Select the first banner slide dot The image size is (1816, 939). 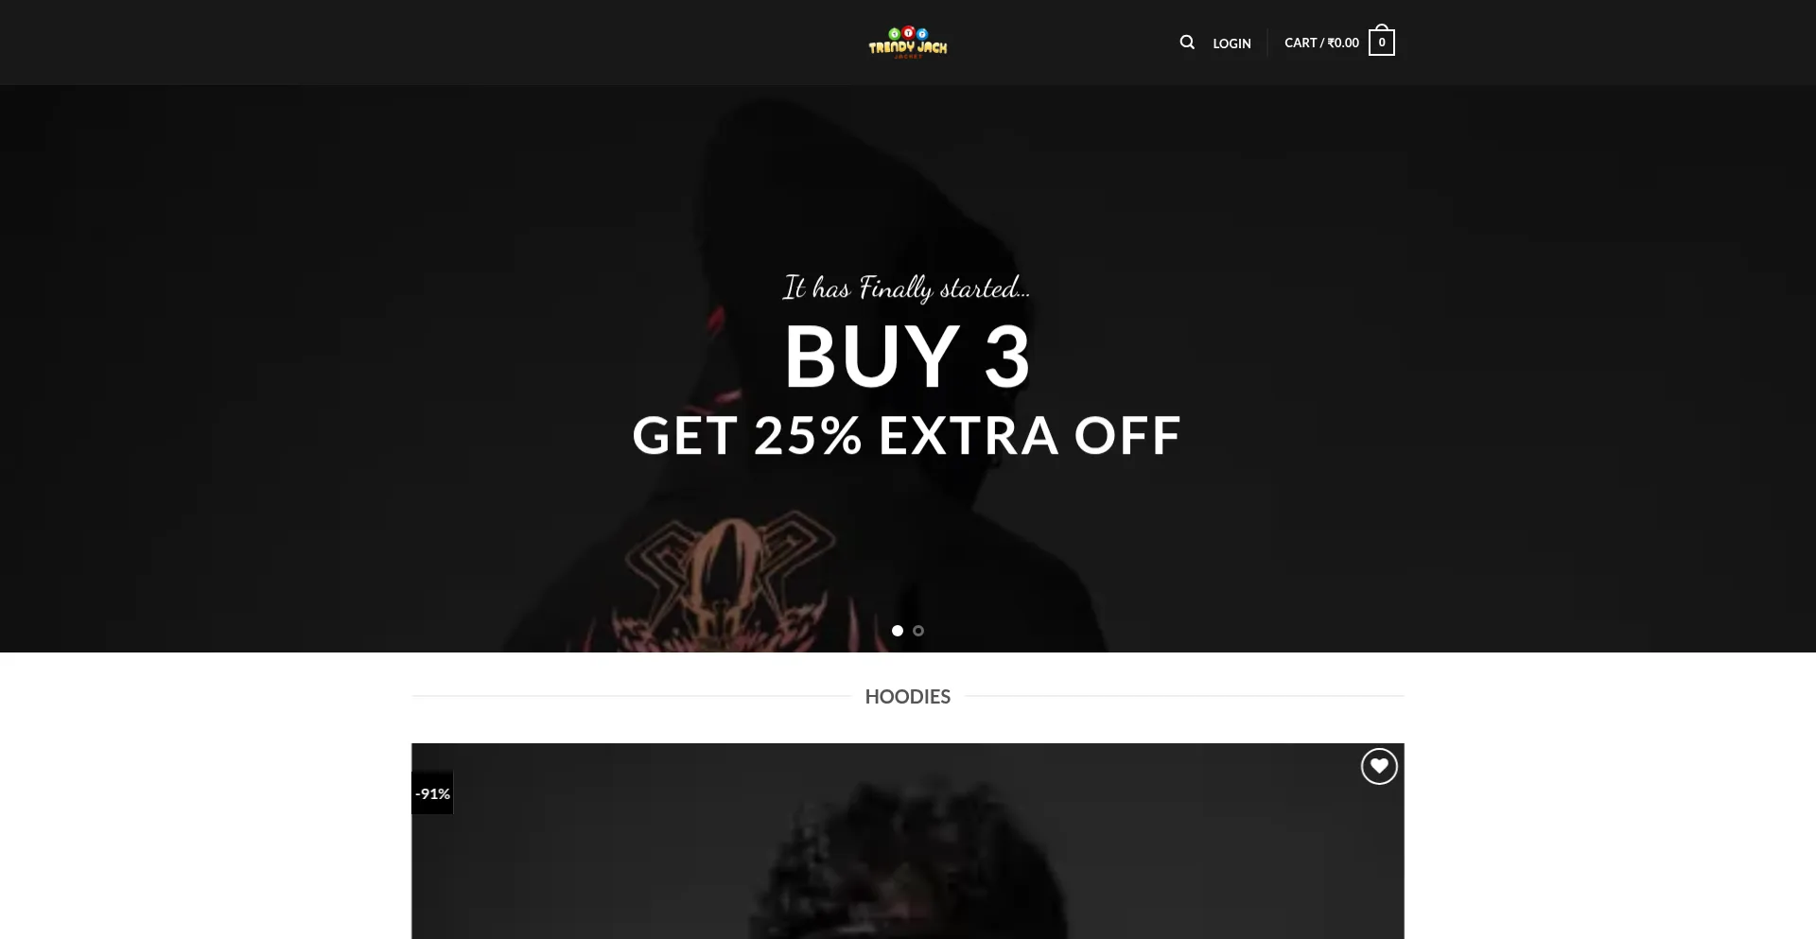898,631
